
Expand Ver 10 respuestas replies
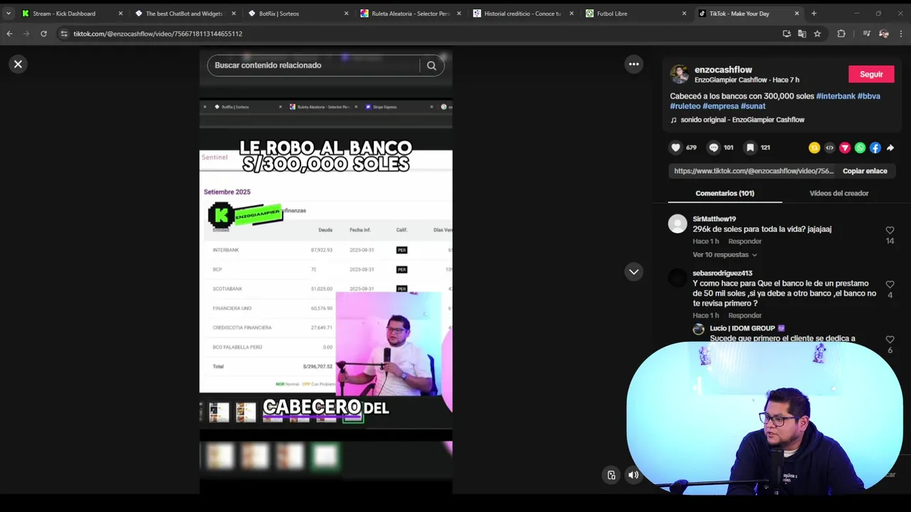725,255
